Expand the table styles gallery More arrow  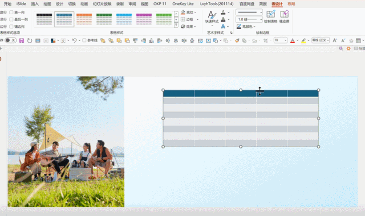click(x=176, y=25)
